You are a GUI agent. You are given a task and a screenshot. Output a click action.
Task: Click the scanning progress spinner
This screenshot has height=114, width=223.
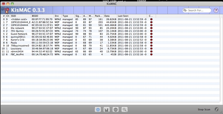[216, 110]
